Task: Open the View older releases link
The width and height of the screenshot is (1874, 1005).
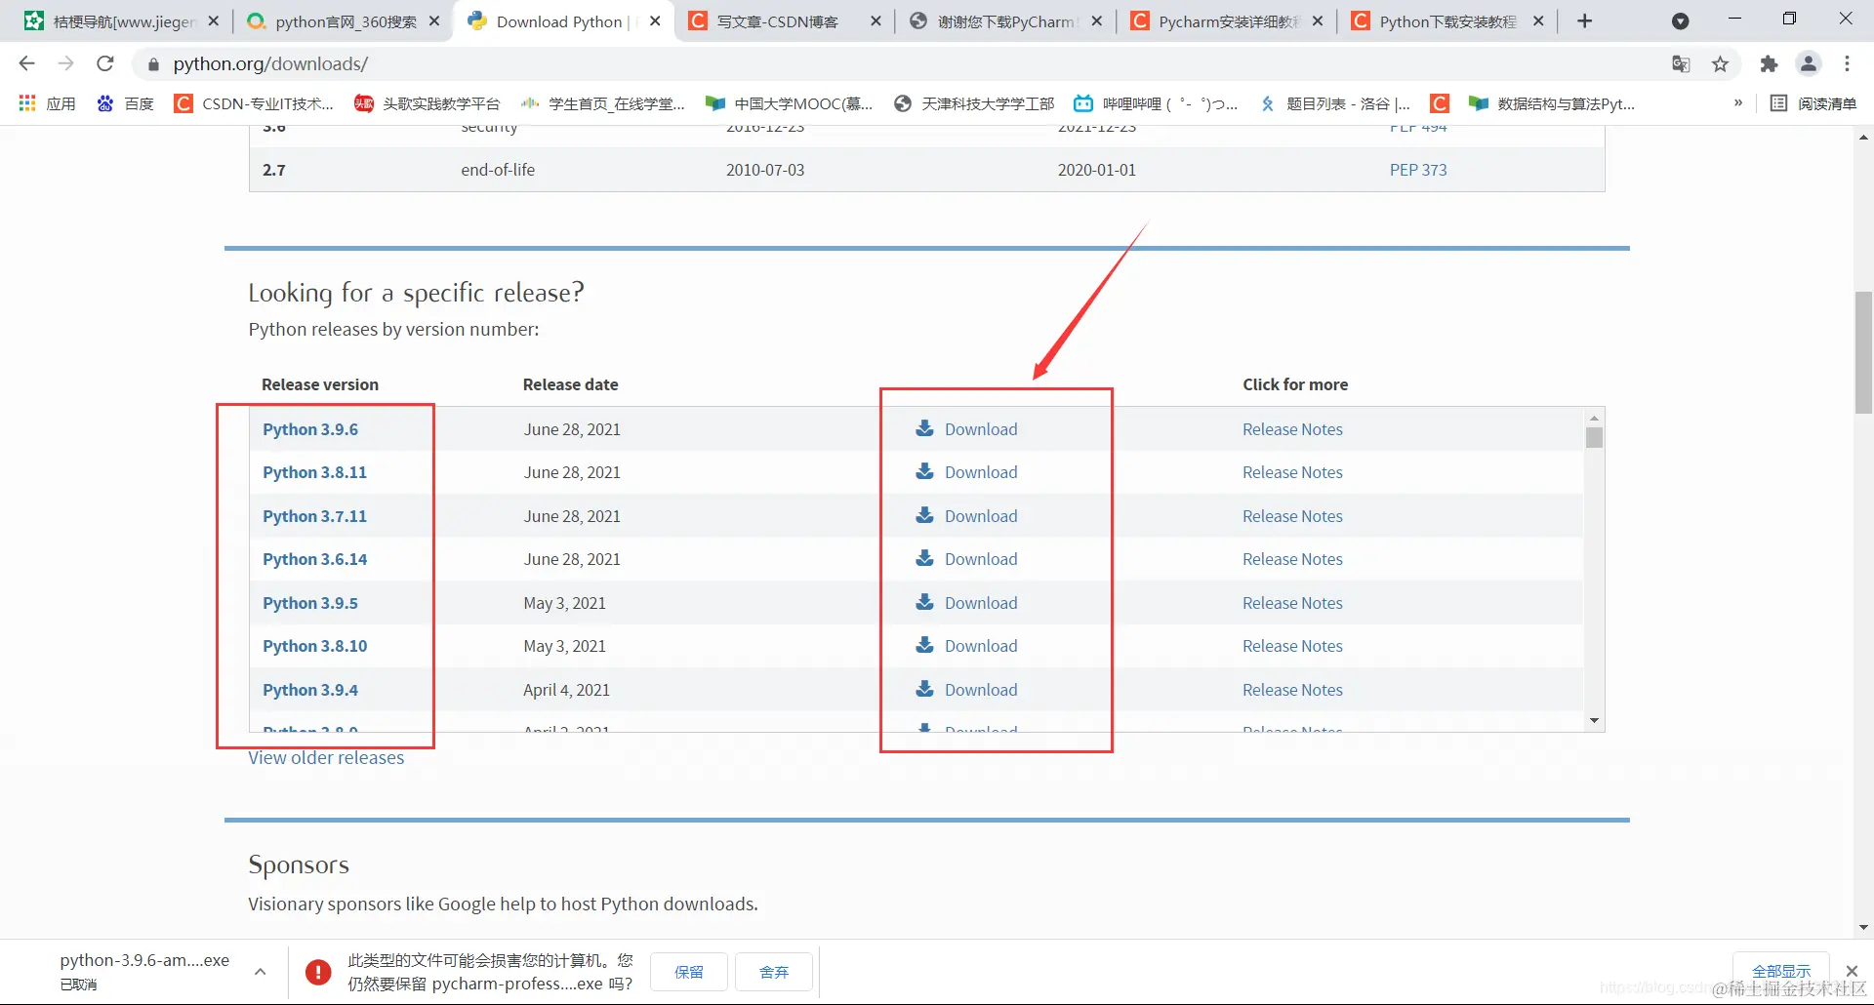Action: coord(326,758)
